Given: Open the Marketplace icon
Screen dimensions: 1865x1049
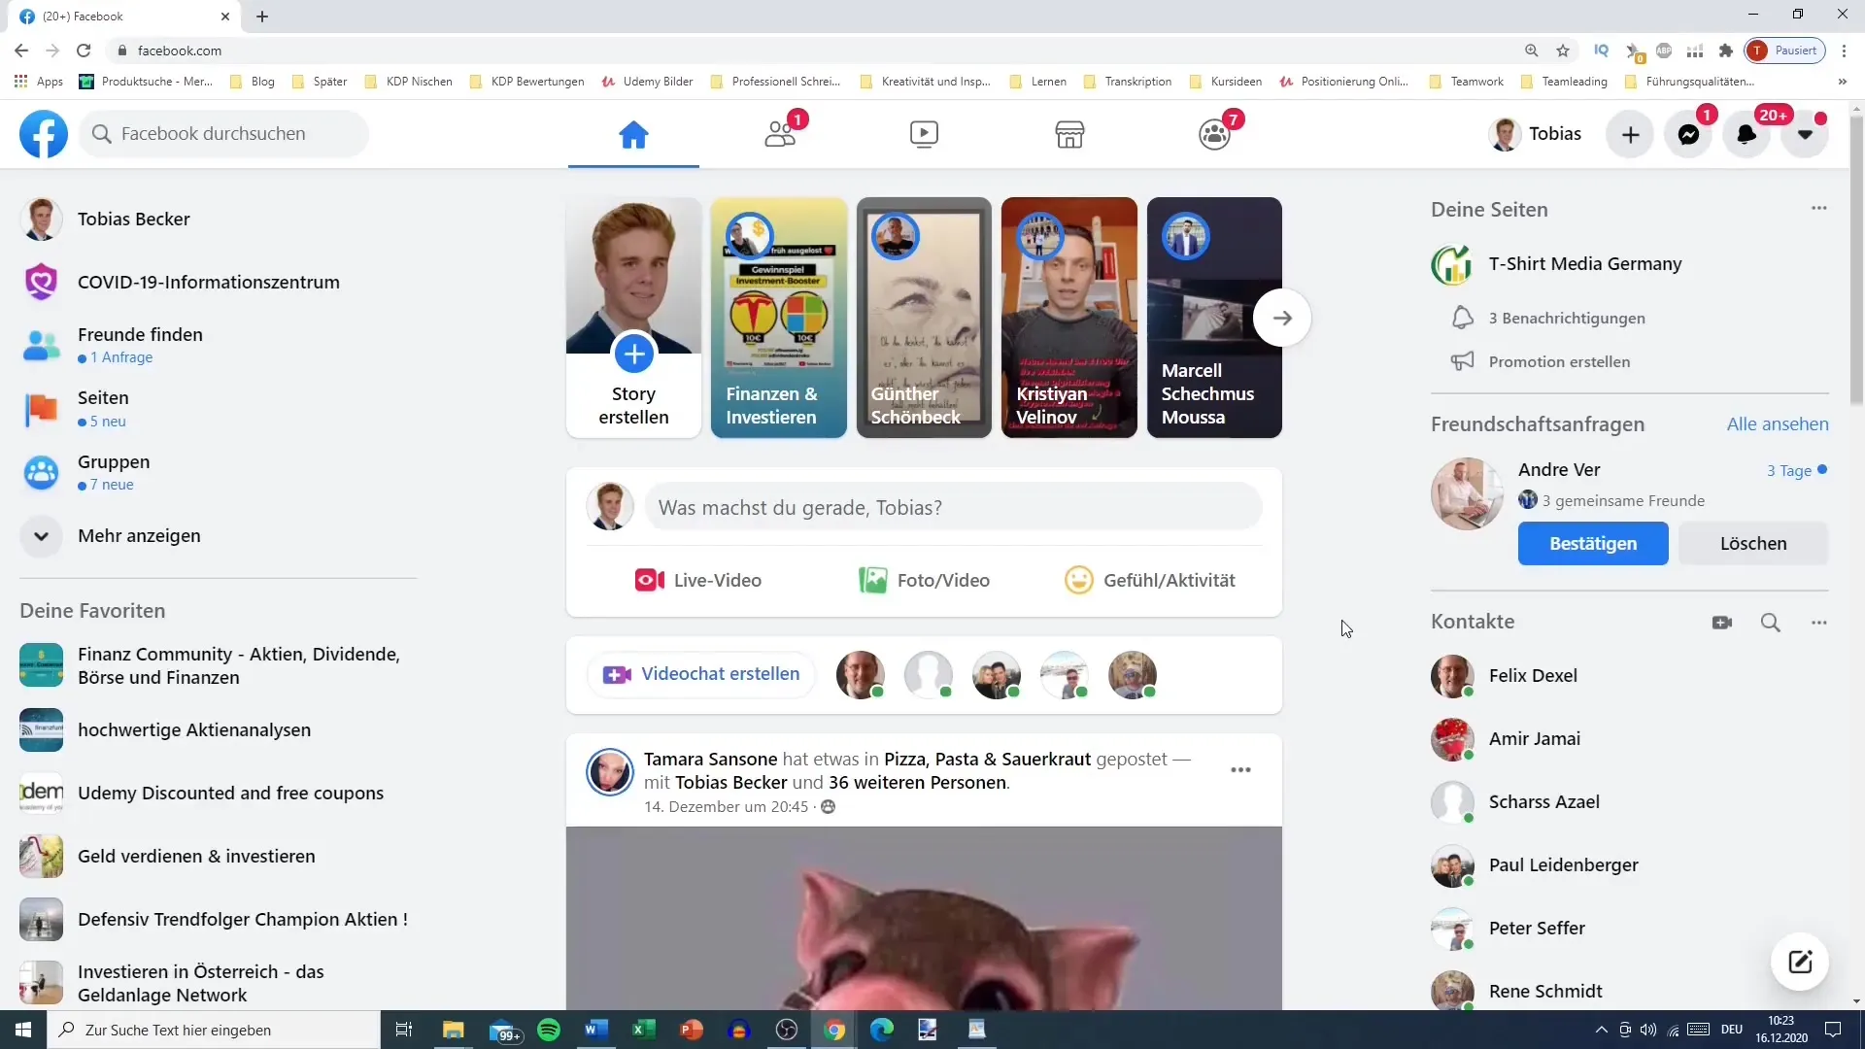Looking at the screenshot, I should coord(1068,133).
